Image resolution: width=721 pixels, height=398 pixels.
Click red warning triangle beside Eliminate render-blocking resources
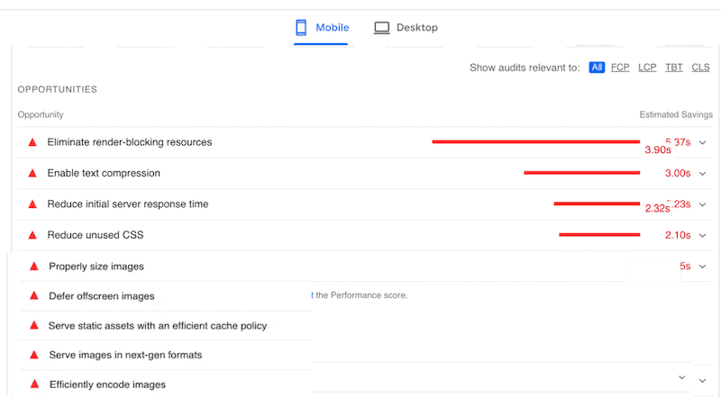click(32, 142)
